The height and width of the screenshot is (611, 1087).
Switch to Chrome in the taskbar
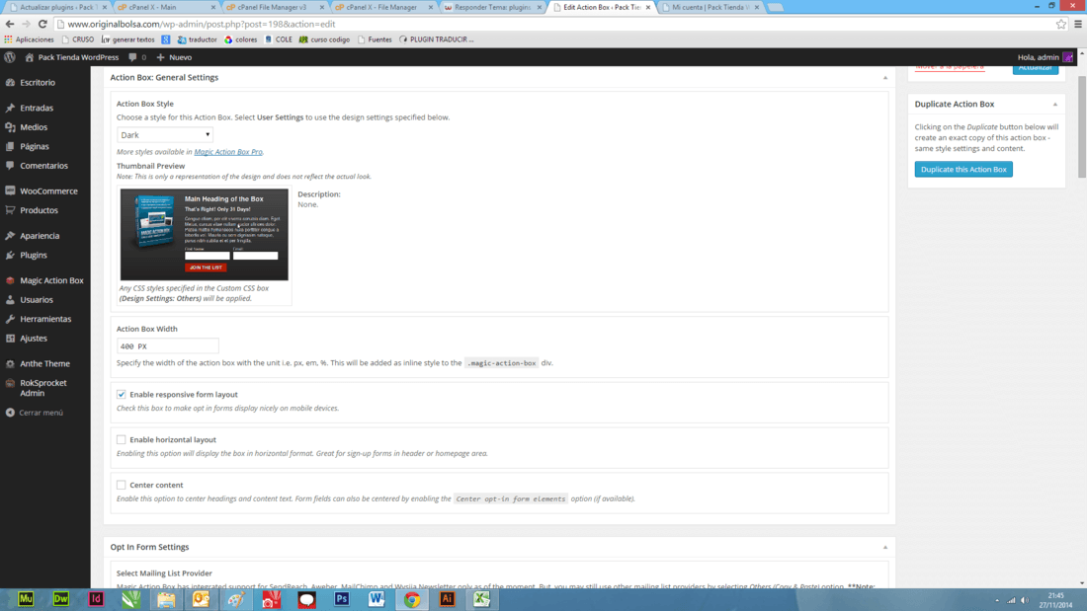[x=412, y=598]
